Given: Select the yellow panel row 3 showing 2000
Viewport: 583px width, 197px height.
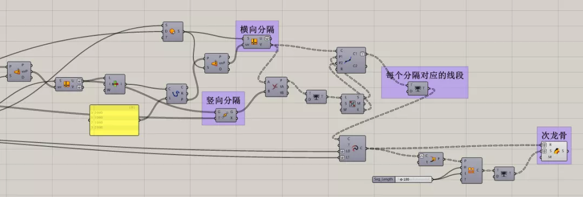Looking at the screenshot, I should [114, 128].
